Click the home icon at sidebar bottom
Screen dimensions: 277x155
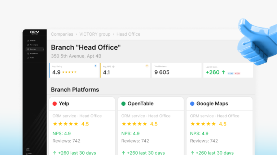[x=27, y=154]
